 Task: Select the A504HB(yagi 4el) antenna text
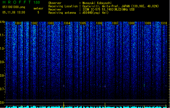(x=95, y=13)
